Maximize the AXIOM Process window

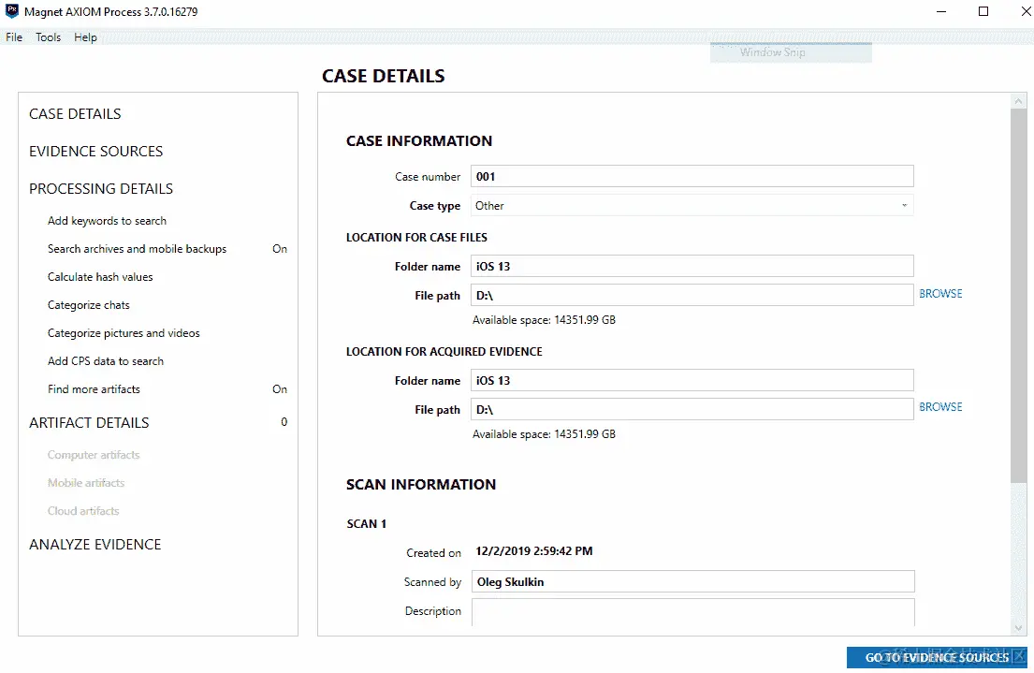[983, 11]
